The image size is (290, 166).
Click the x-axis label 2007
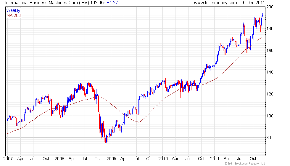[x=8, y=159]
